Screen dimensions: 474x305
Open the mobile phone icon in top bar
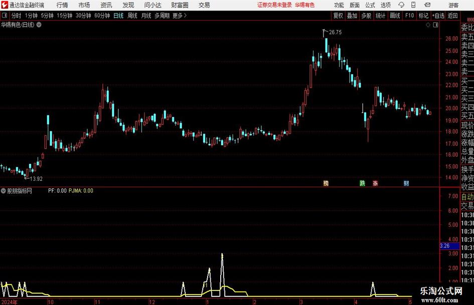pos(413,5)
